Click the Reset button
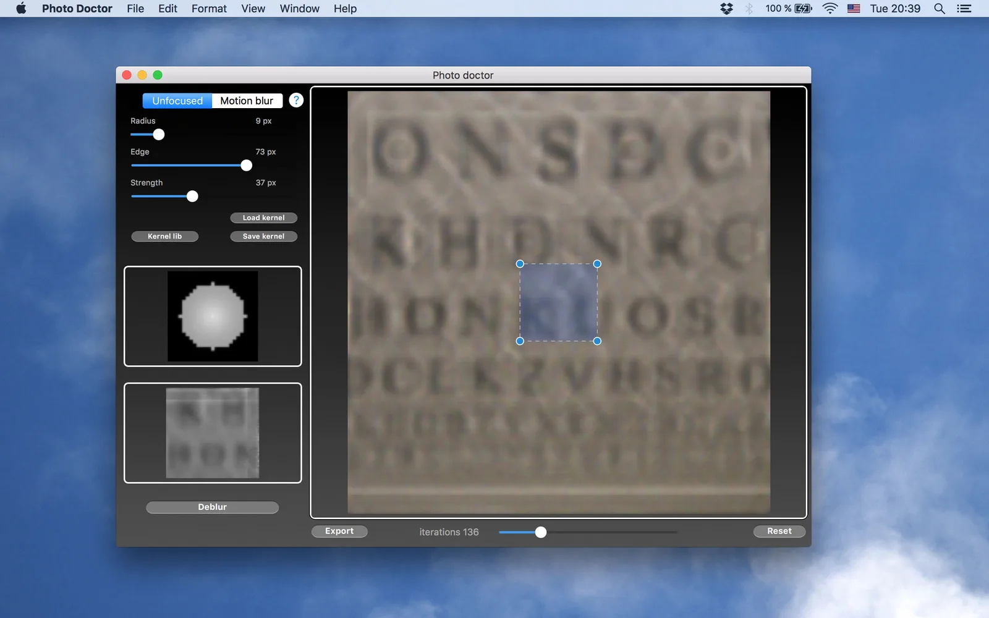Viewport: 989px width, 618px height. tap(779, 531)
